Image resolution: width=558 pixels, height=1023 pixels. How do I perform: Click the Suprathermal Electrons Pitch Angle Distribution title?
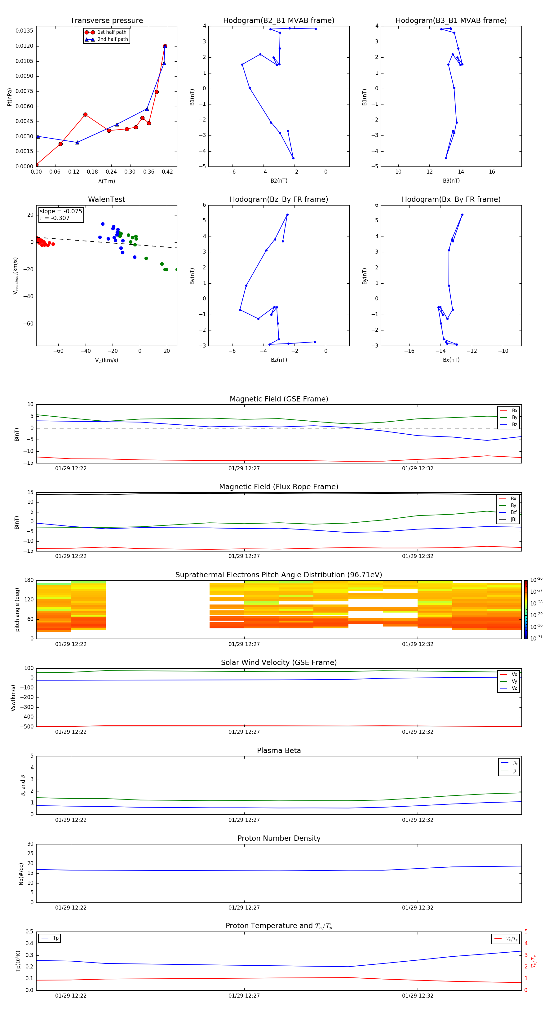click(279, 575)
